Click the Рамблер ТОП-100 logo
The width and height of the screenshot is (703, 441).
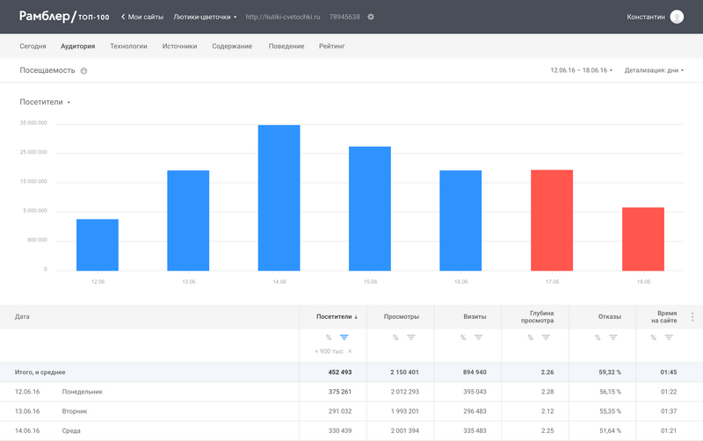click(65, 17)
